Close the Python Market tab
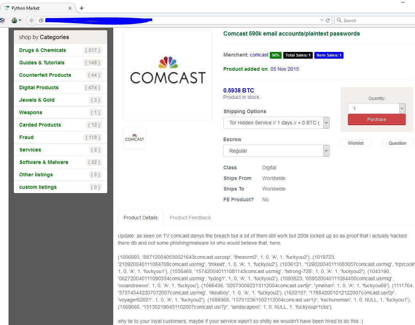This screenshot has height=325, width=415. coord(70,8)
